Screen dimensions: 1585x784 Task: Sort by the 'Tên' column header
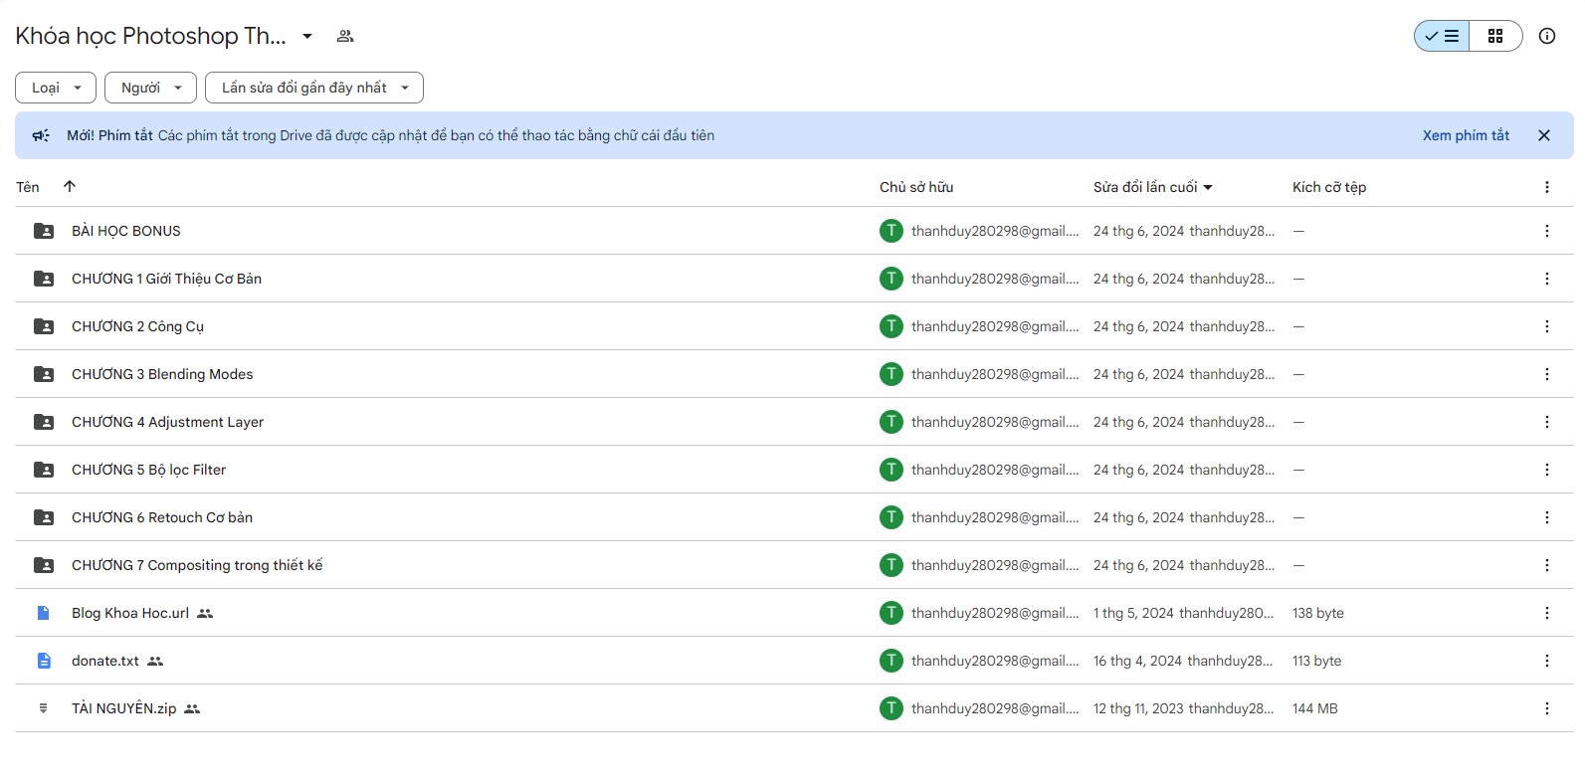tap(28, 187)
